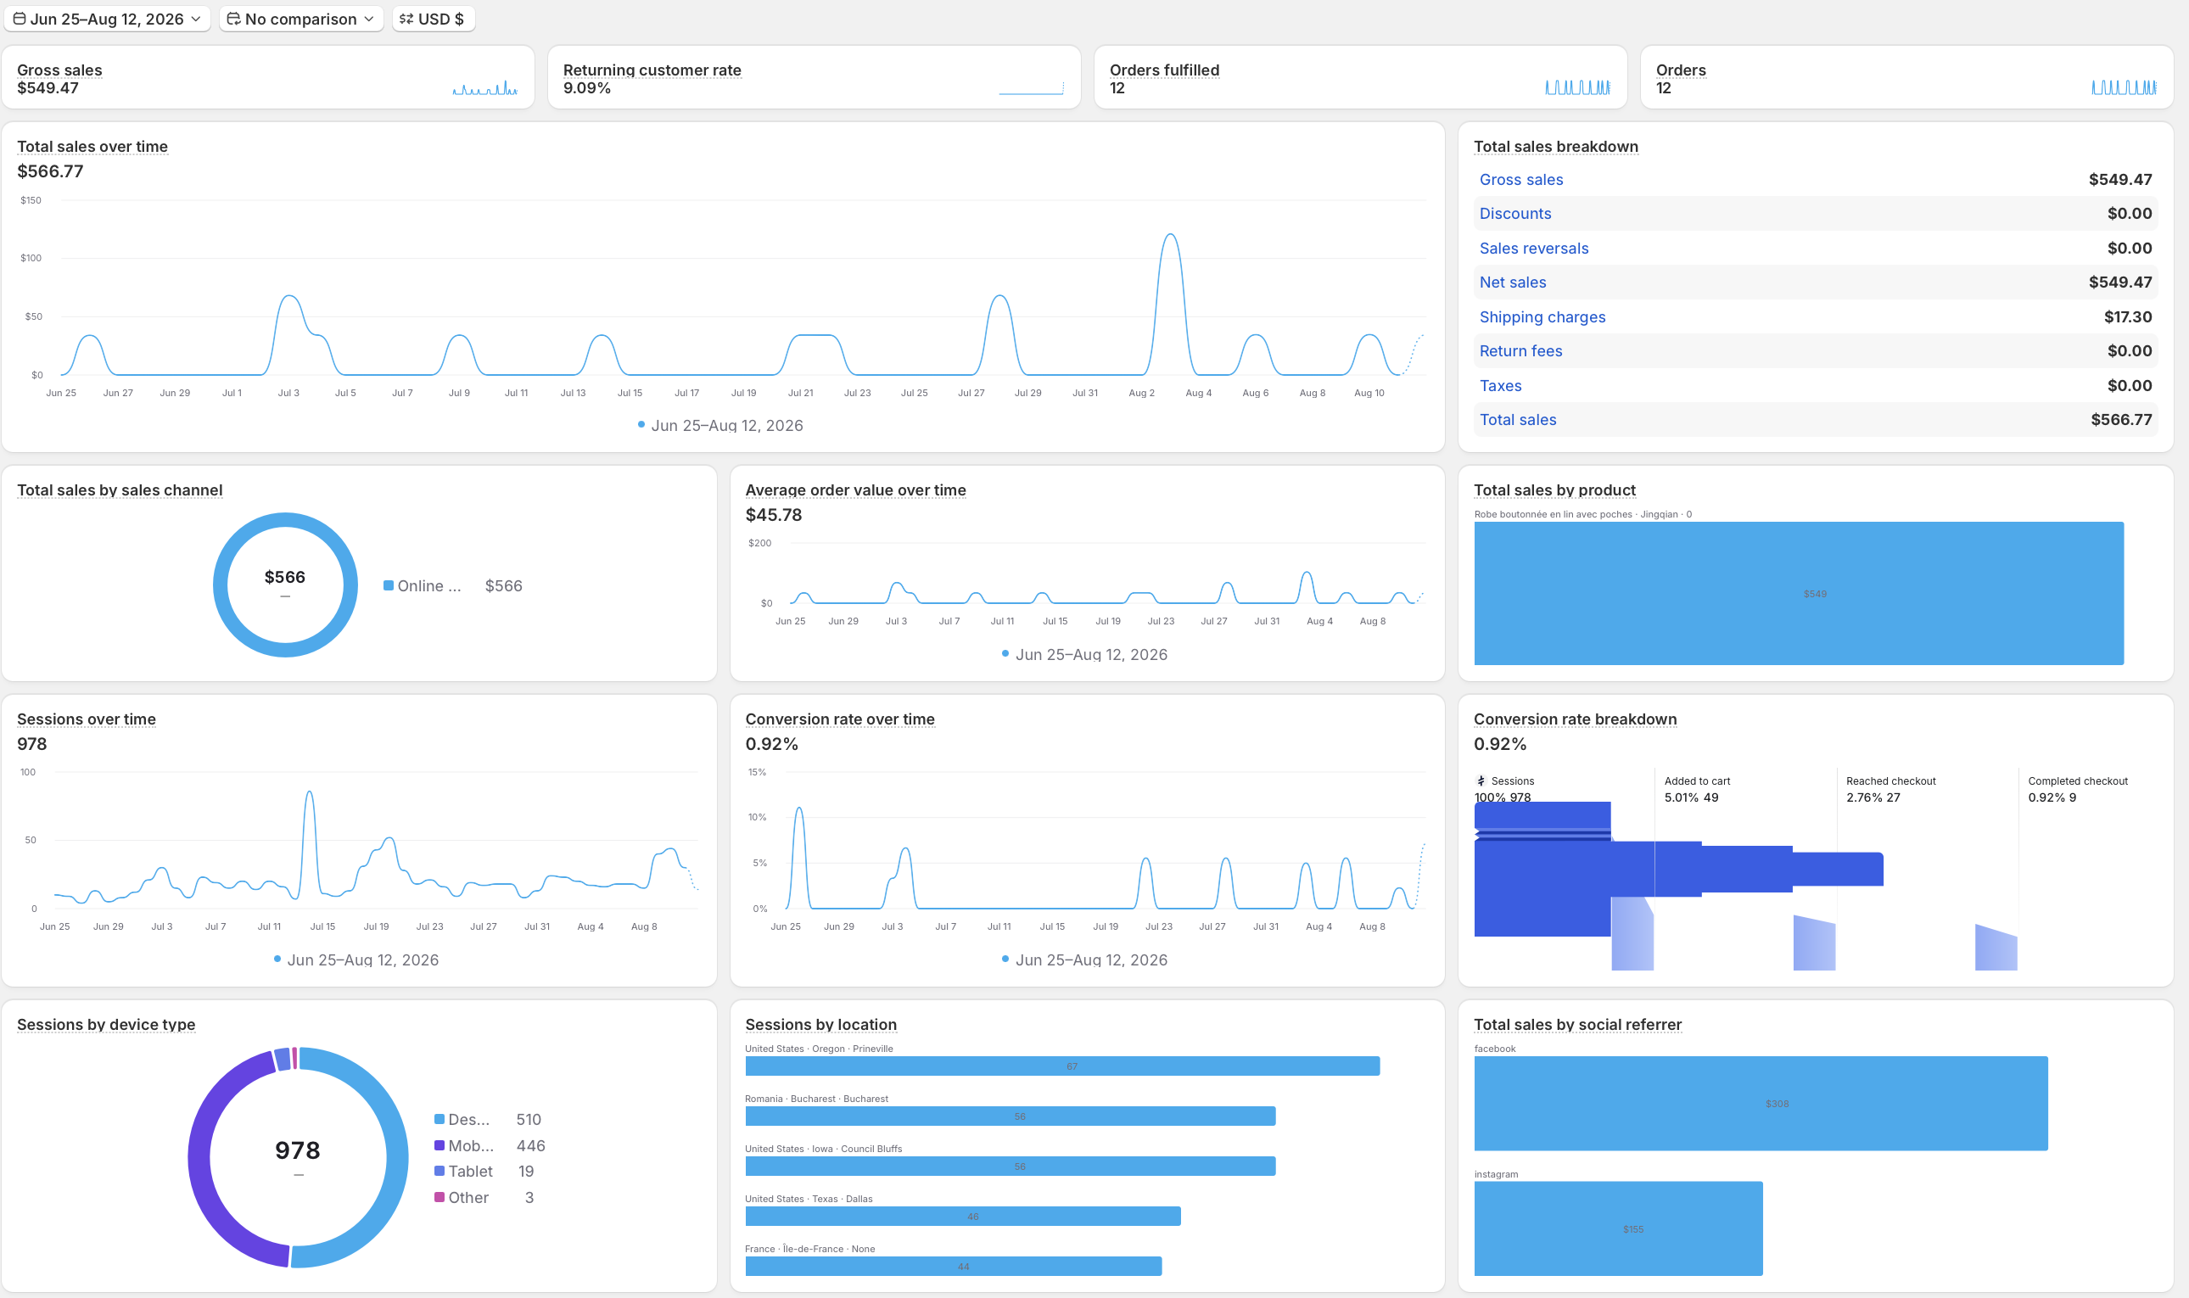The image size is (2189, 1298).
Task: Click the Orders sparkline chart
Action: pyautogui.click(x=2125, y=87)
